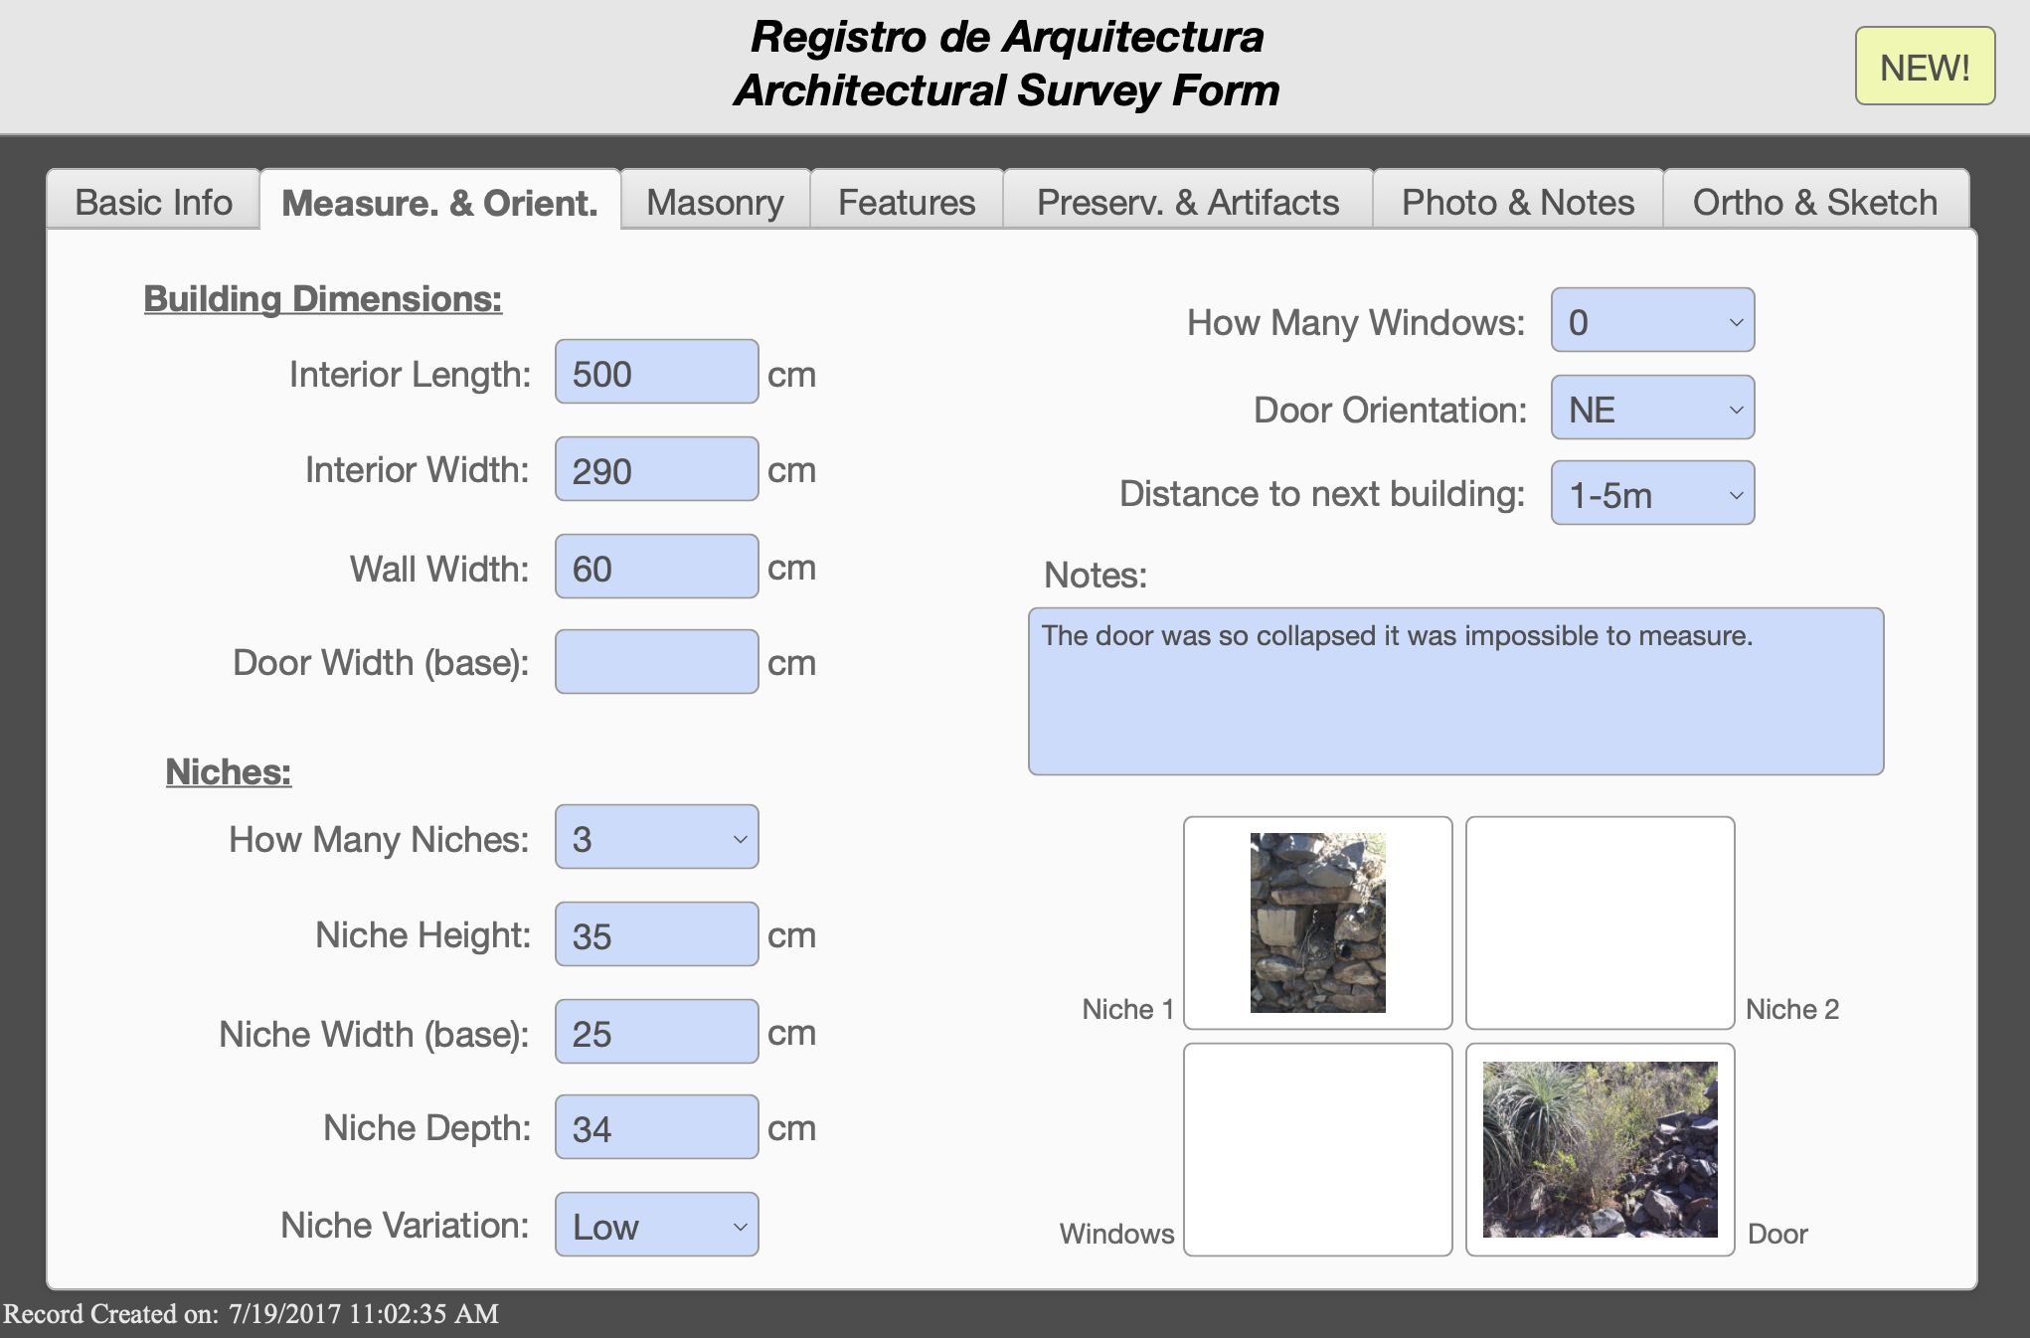This screenshot has width=2030, height=1338.
Task: Open the Masonry tab
Action: coord(715,202)
